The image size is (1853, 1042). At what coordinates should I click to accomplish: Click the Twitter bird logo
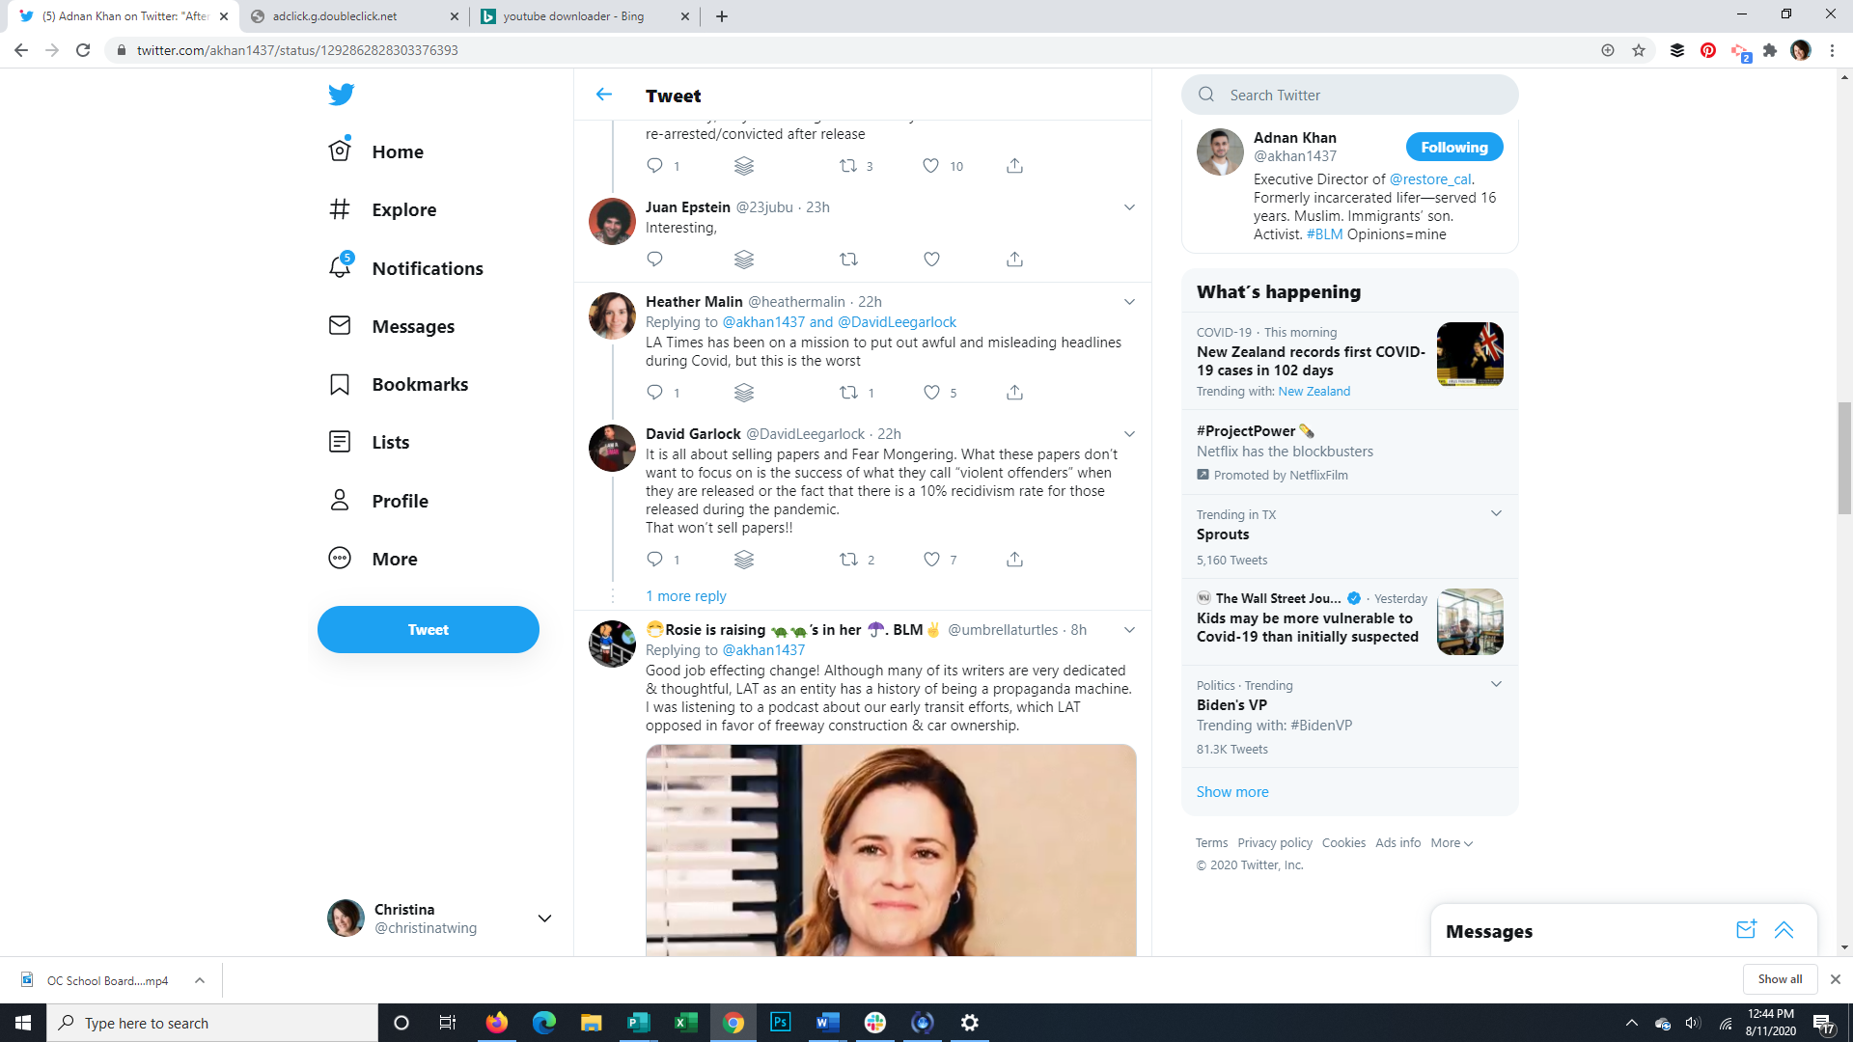tap(341, 94)
